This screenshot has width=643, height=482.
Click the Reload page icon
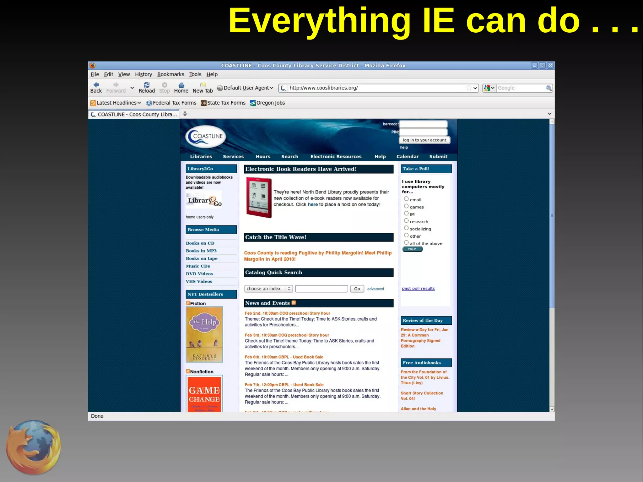coord(147,85)
